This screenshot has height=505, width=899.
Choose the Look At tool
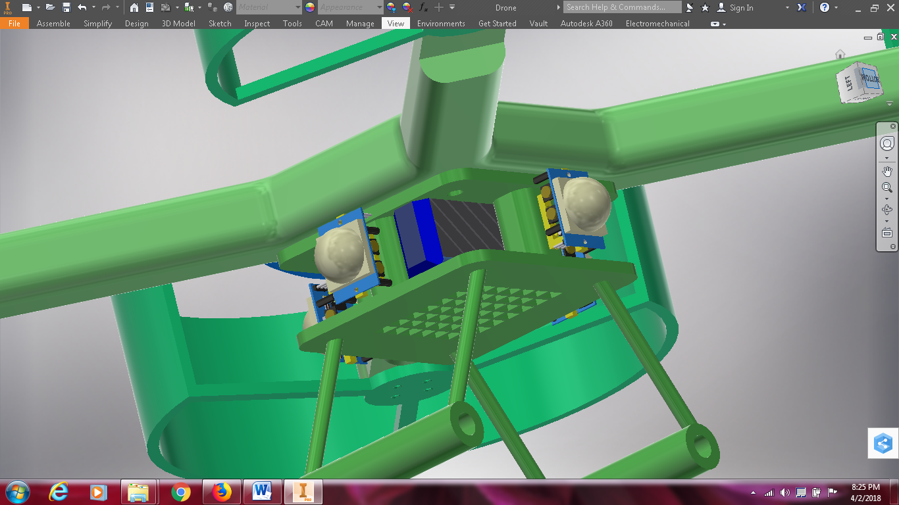pyautogui.click(x=887, y=233)
